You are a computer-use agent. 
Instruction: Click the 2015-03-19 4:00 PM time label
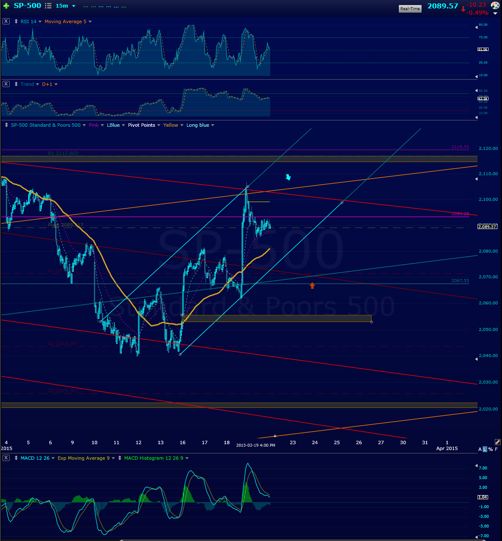click(256, 445)
